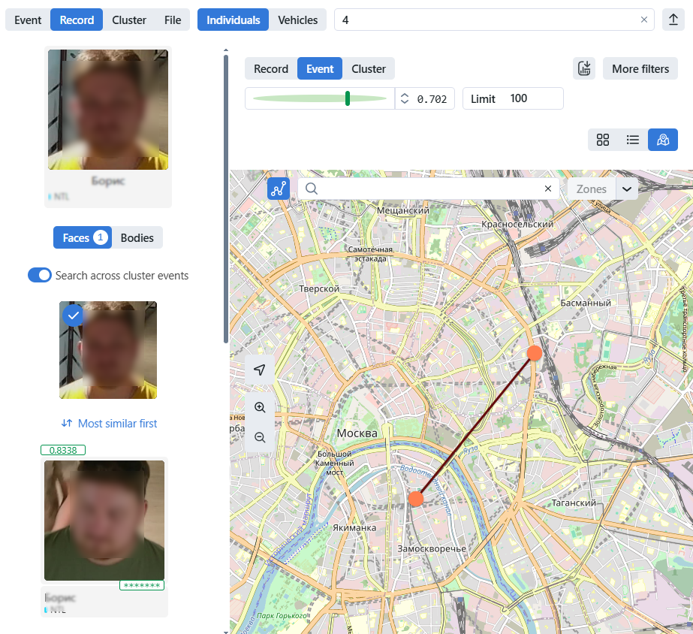Click the upload icon in the top-right corner

coord(673,20)
